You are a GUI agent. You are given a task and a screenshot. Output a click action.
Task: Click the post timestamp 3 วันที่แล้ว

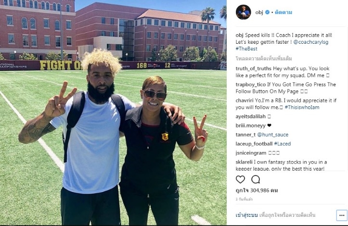pos(244,200)
